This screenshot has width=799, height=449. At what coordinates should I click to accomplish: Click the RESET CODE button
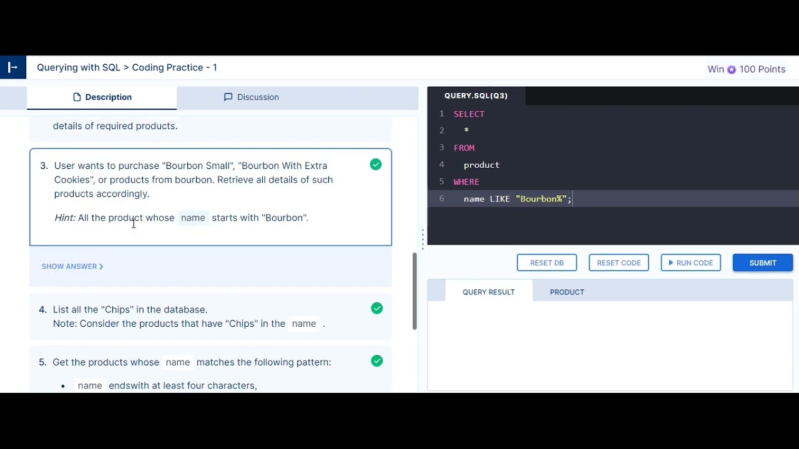coord(619,263)
